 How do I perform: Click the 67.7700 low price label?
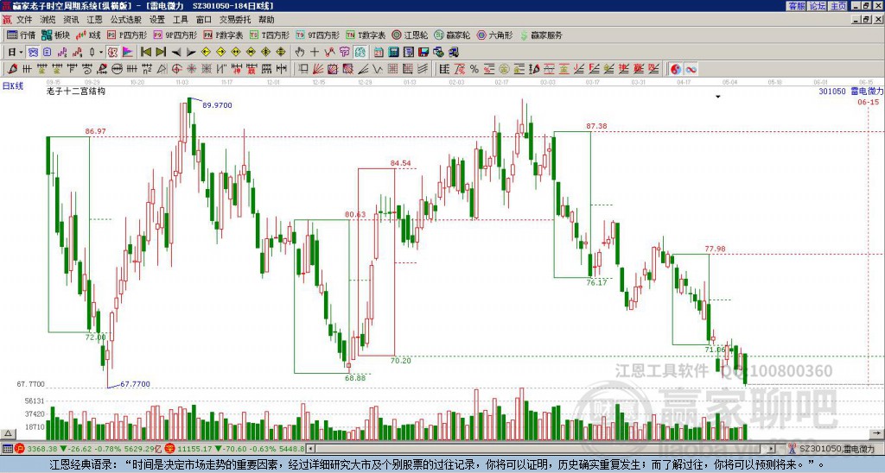point(136,384)
